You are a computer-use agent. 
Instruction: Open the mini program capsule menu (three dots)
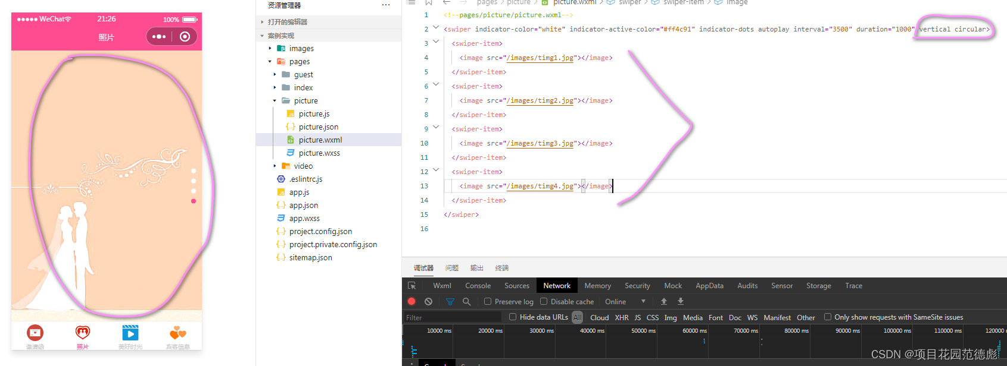coord(159,37)
